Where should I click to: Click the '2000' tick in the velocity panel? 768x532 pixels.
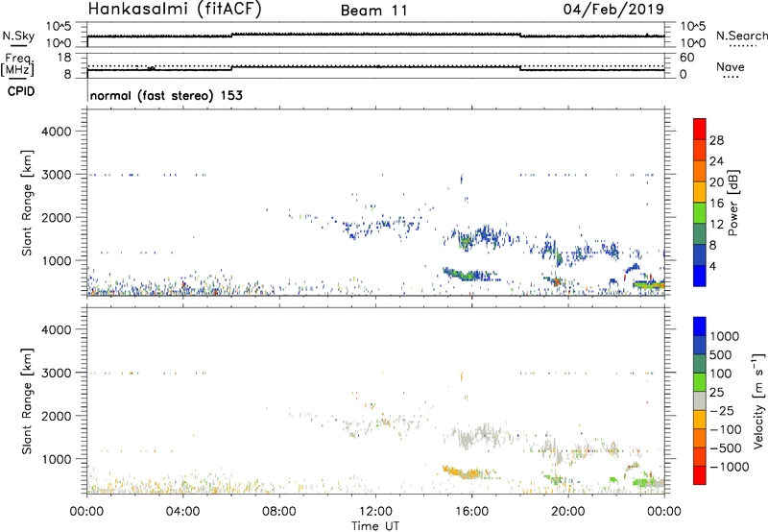(56, 416)
